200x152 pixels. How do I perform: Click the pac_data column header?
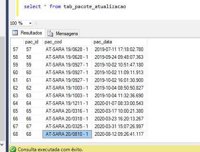(119, 42)
